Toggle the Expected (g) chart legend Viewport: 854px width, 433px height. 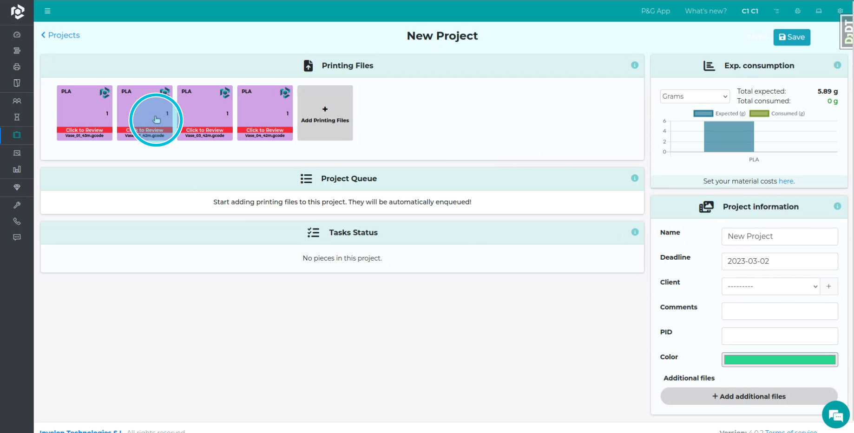coord(719,114)
